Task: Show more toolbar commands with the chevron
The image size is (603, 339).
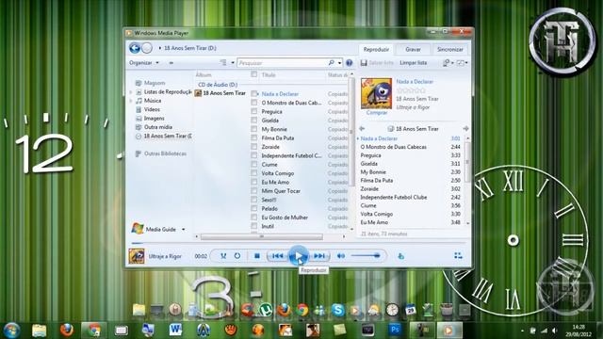Action: (171, 63)
